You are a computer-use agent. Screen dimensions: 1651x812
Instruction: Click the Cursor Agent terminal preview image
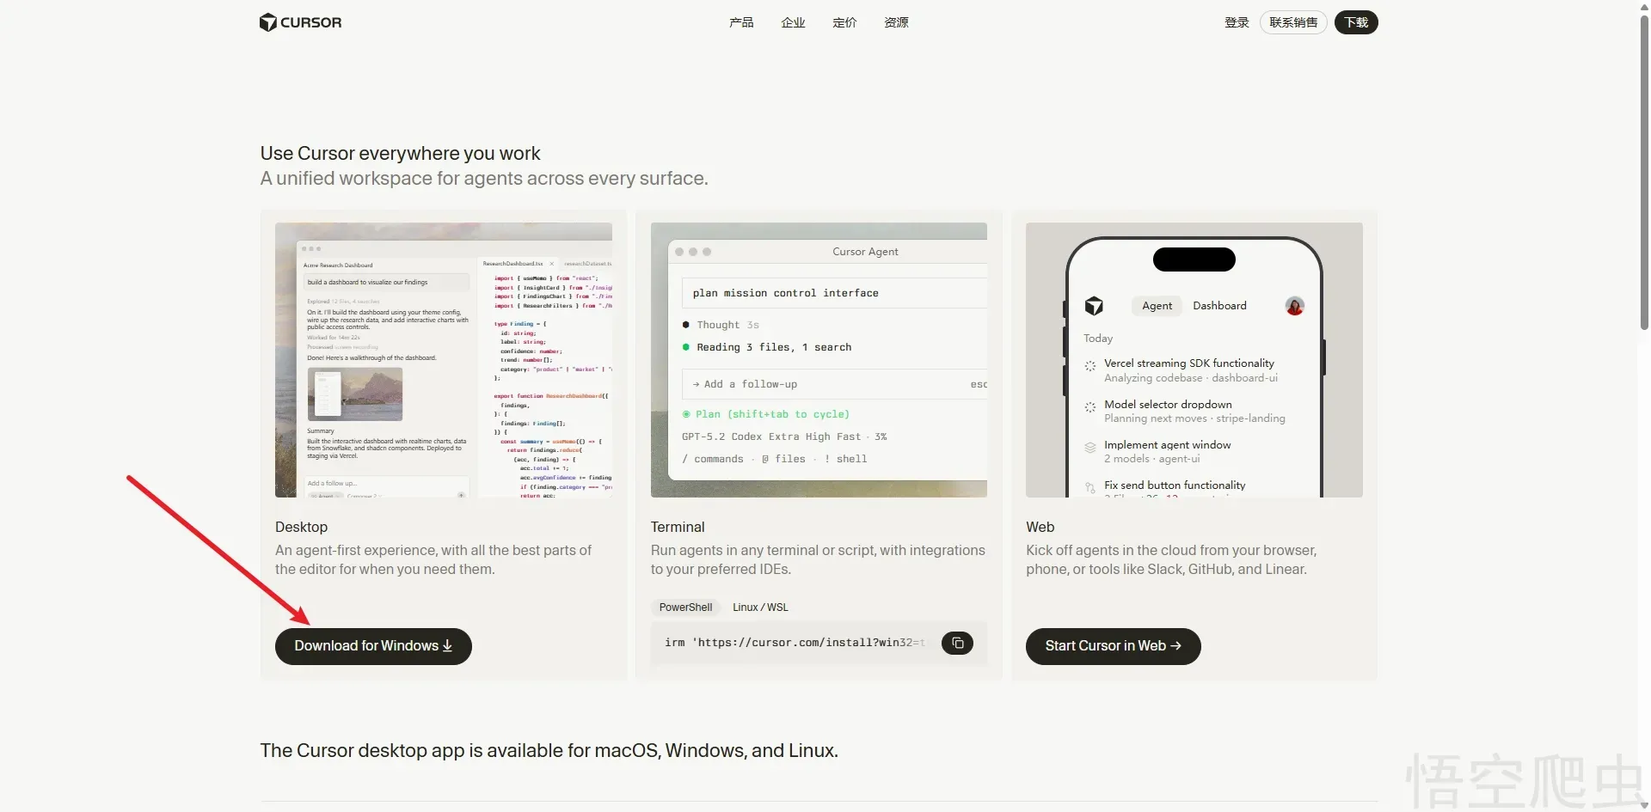coord(819,360)
